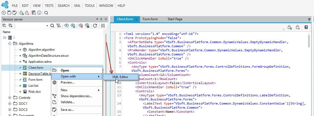
Task: Open the VIEW menu
Action: (36, 5)
